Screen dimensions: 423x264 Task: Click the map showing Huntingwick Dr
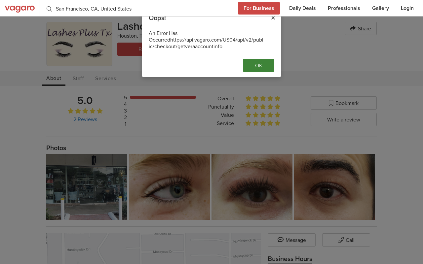[154, 249]
